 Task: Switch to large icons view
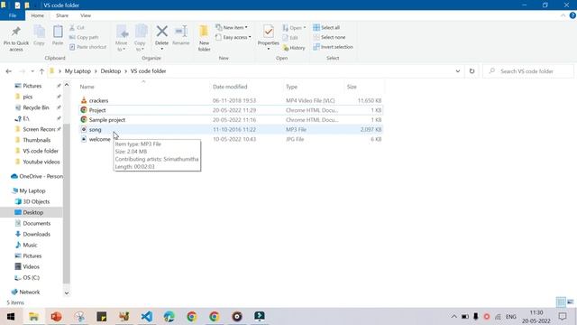point(571,302)
